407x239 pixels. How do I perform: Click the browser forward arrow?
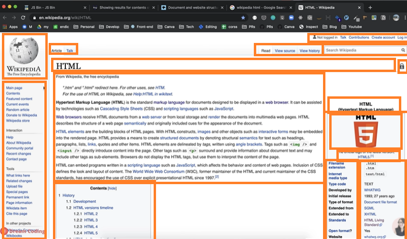coord(14,18)
